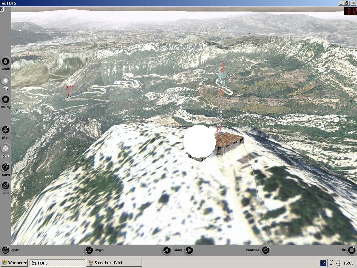Open the FR language selector
The width and height of the screenshot is (357, 268).
click(323, 263)
